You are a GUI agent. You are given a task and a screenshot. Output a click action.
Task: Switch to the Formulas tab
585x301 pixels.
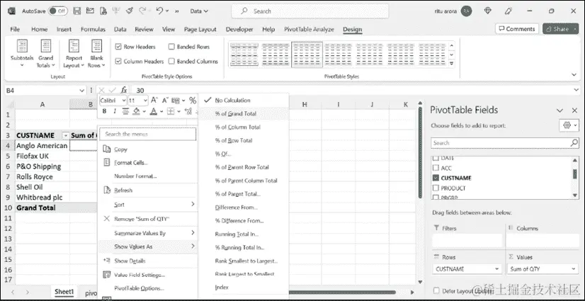(93, 29)
